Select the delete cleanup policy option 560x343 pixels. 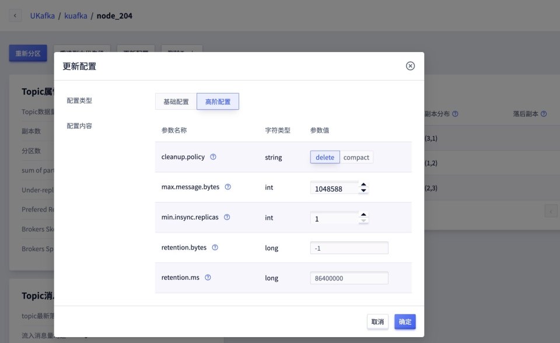pos(325,157)
